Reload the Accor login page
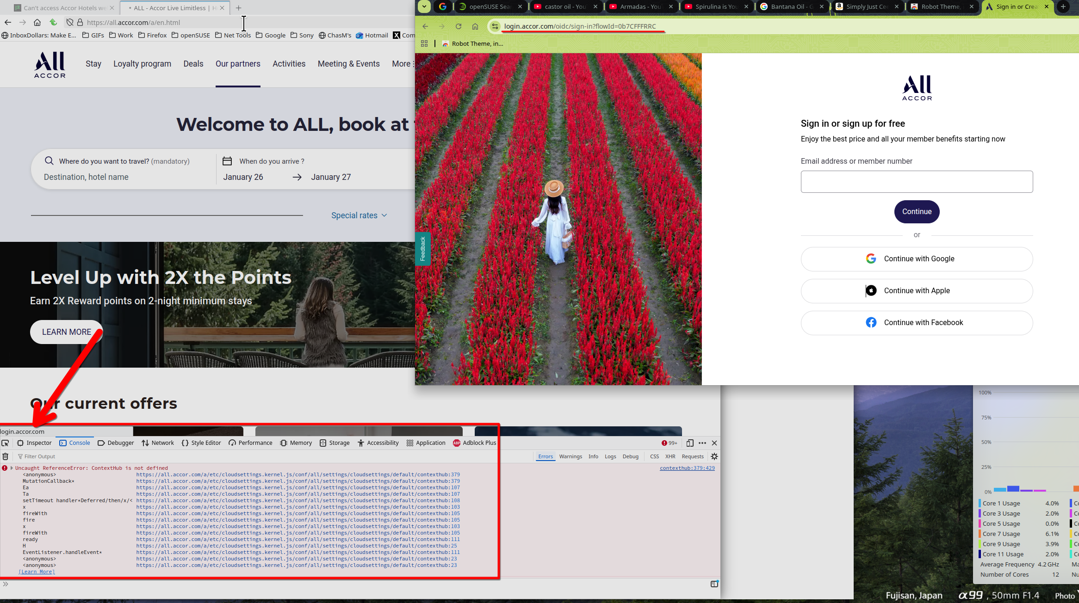The image size is (1079, 603). coord(458,26)
